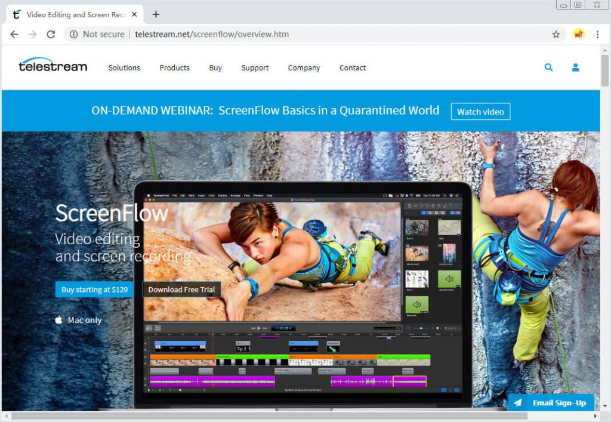Click the Email Sign-Up button
Screen dimensions: 611x422
coord(551,403)
